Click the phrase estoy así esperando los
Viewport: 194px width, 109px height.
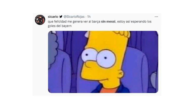(x=134, y=21)
